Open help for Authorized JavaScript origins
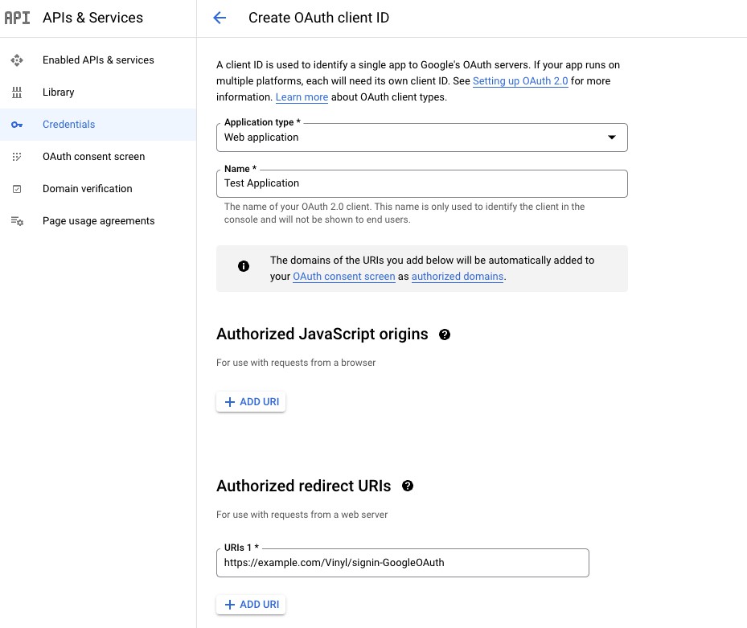 click(x=445, y=334)
